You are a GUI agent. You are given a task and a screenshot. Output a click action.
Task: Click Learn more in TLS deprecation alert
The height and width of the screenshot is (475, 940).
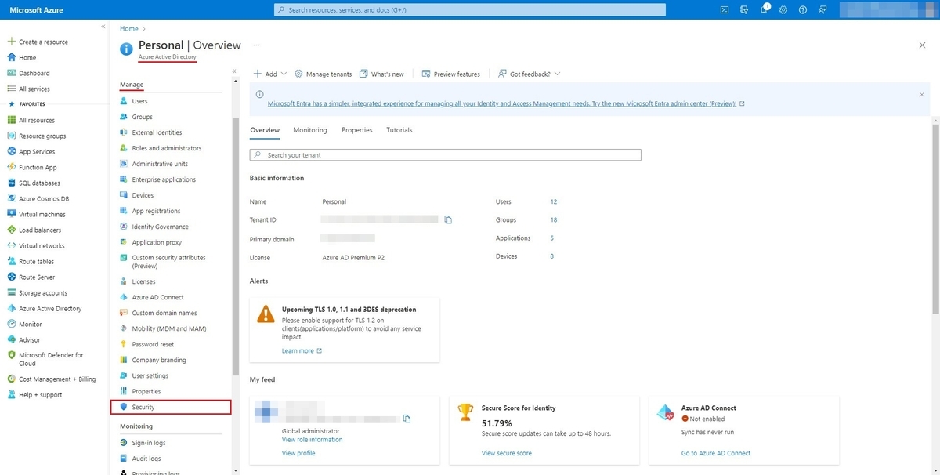[x=302, y=350]
